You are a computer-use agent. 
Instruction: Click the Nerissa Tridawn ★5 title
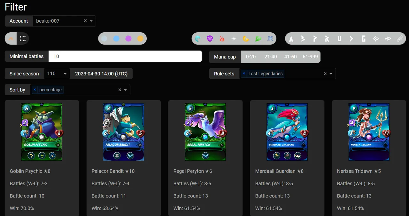pos(359,171)
